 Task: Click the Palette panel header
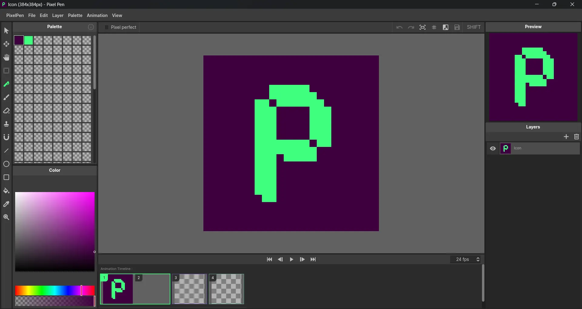(55, 27)
